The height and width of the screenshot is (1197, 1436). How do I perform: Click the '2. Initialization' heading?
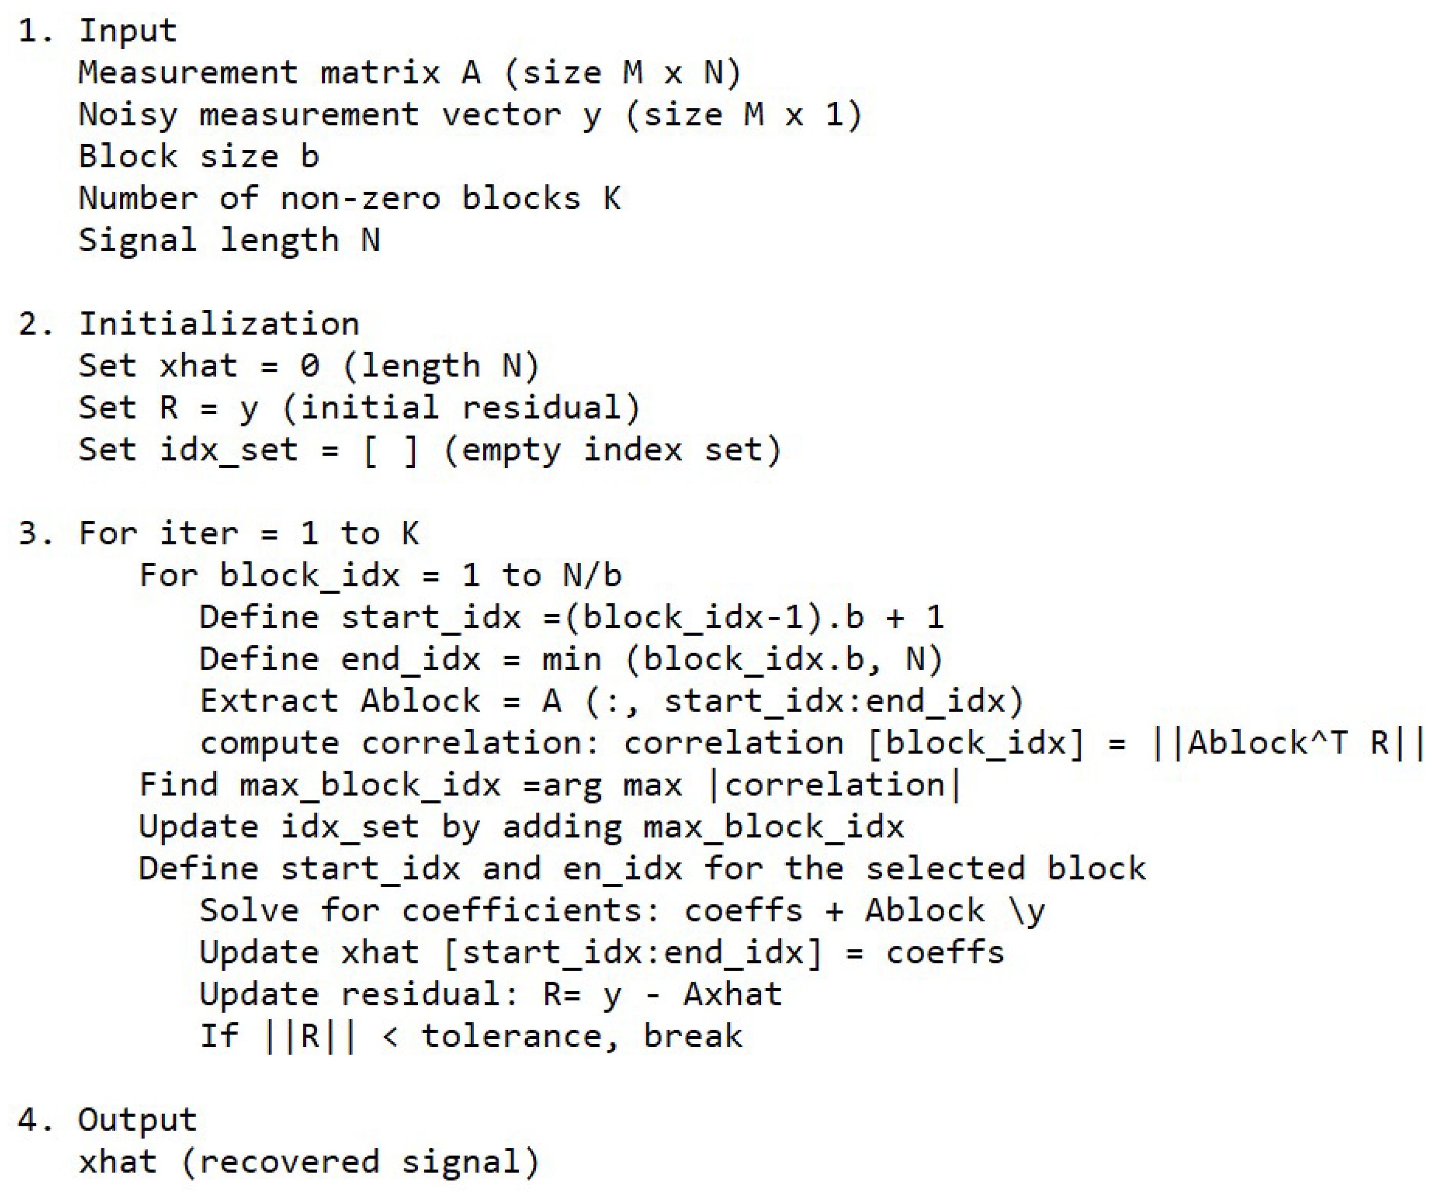pos(188,323)
